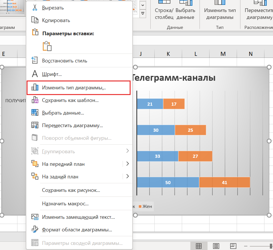Click the icon beside Восстановить стиль
Screen dimensions: 273x250
pyautogui.click(x=35, y=61)
